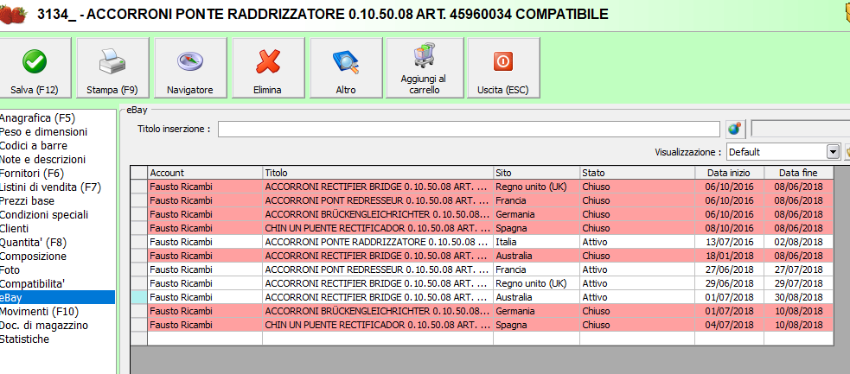Viewport: 850px width, 374px height.
Task: Go to Codici a barre section
Action: [x=34, y=146]
